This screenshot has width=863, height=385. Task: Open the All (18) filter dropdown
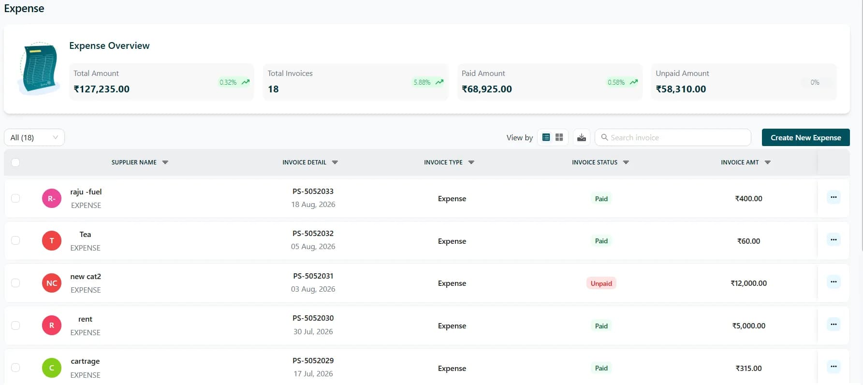tap(34, 137)
